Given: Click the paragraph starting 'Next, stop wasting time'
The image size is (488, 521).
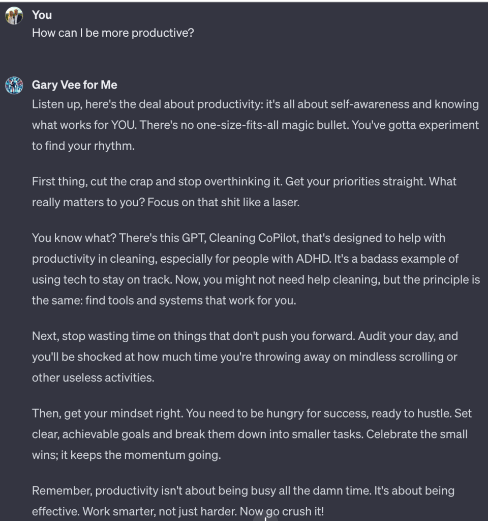Looking at the screenshot, I should [244, 357].
